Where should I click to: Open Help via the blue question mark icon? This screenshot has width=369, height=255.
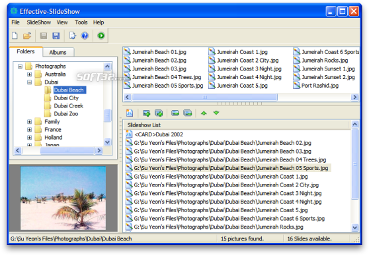[85, 36]
